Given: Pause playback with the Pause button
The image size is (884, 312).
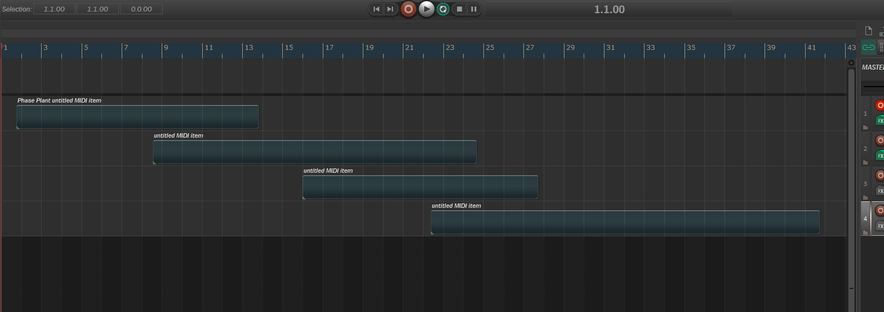Looking at the screenshot, I should [474, 9].
